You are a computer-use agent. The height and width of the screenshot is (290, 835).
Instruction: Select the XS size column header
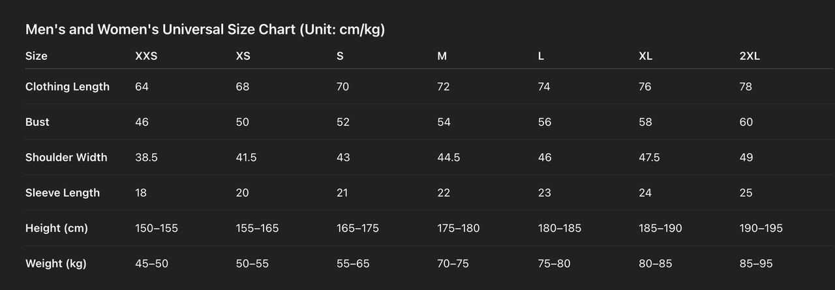243,56
